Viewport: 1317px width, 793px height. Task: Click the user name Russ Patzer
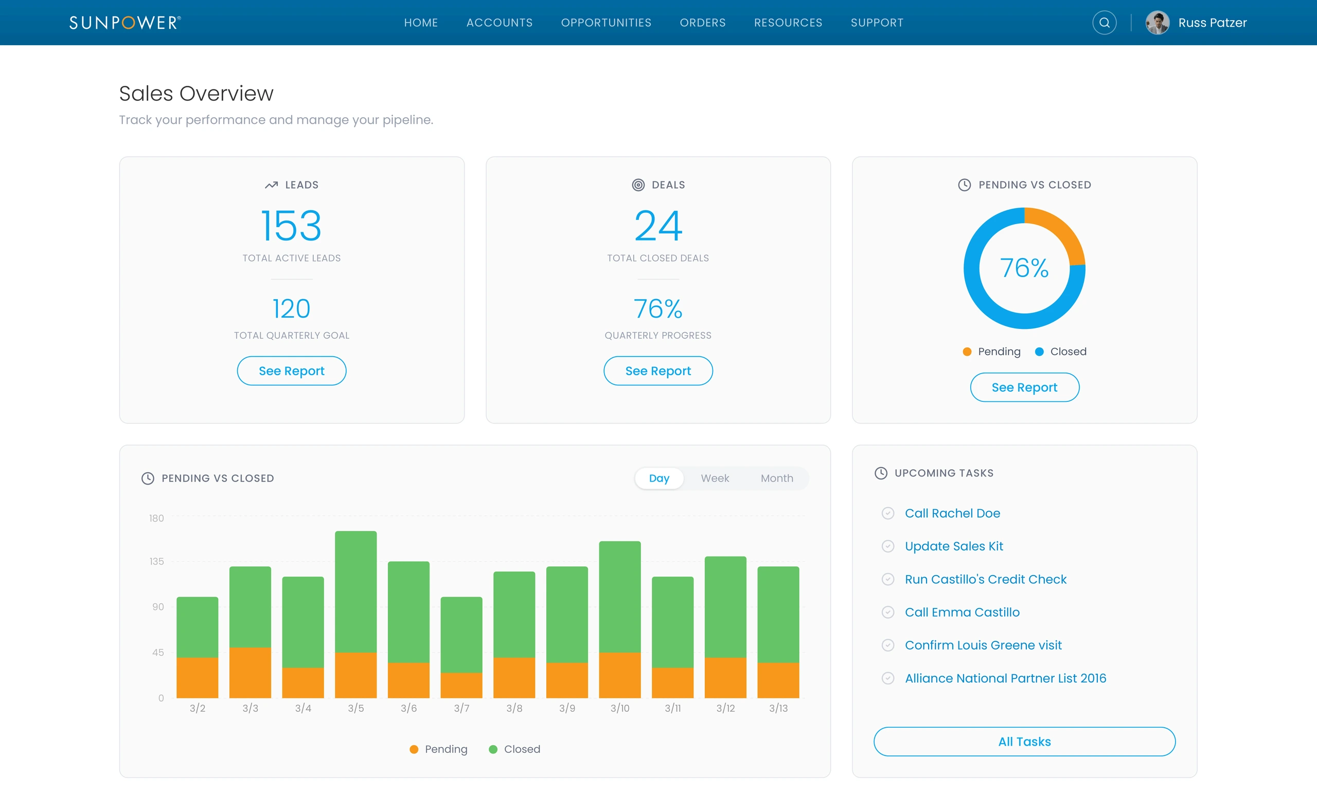[x=1212, y=23]
